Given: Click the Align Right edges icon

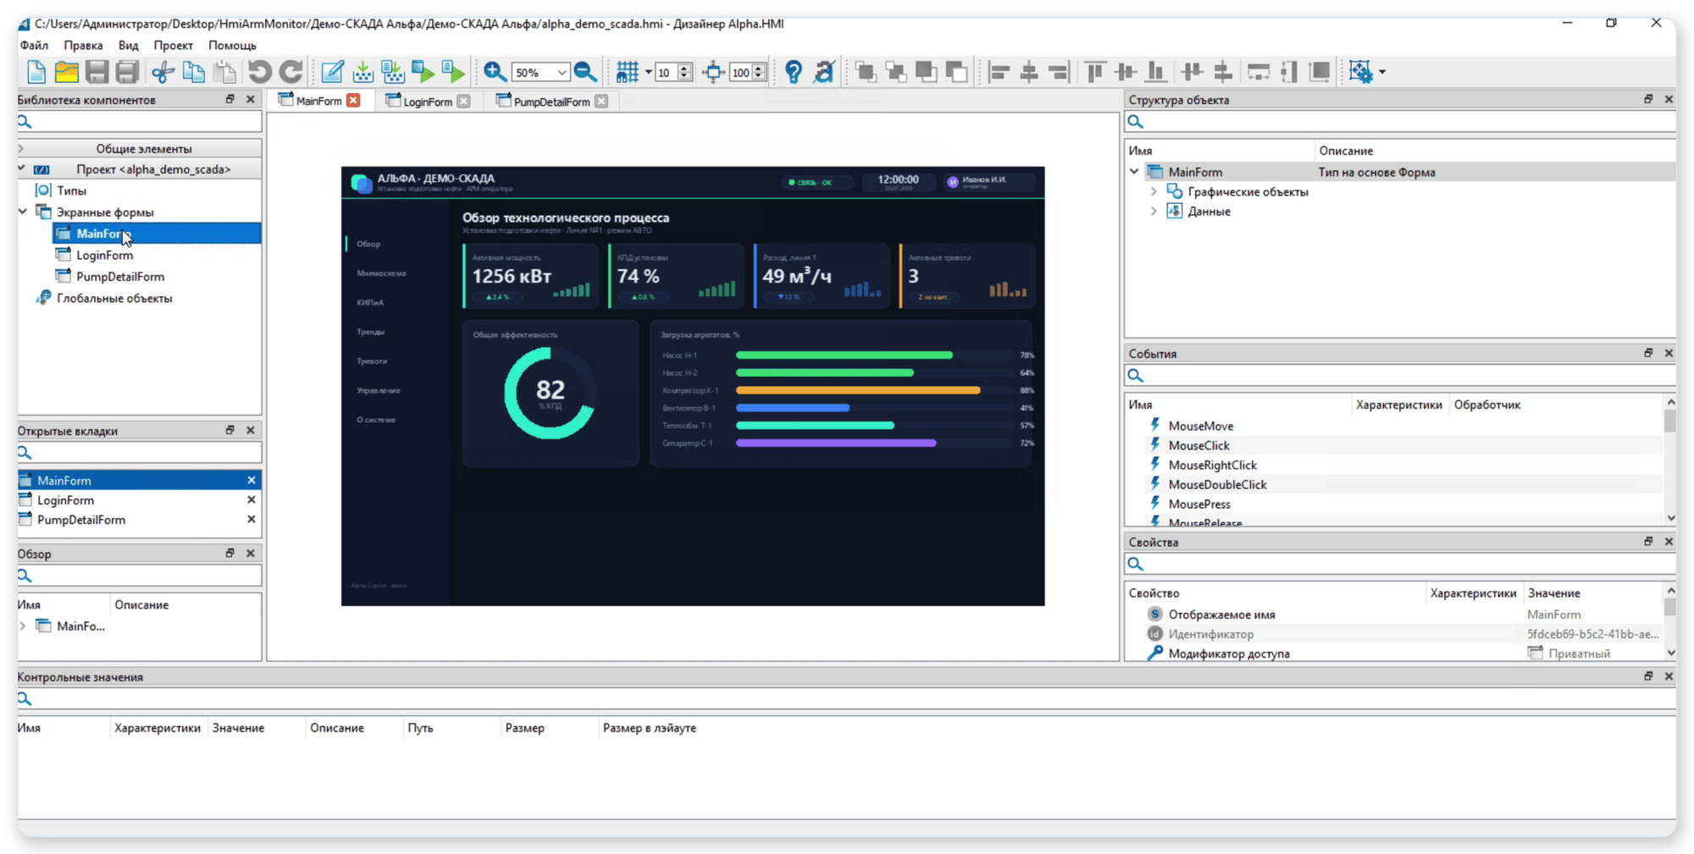Looking at the screenshot, I should (x=1059, y=72).
